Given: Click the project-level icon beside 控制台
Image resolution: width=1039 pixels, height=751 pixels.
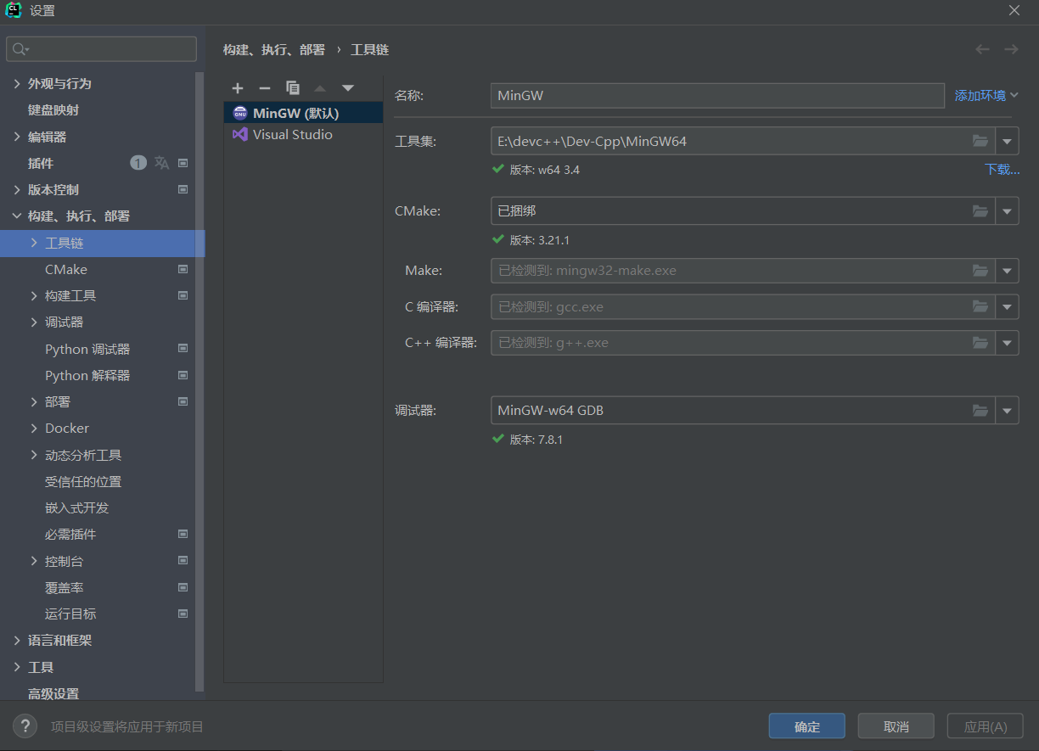Looking at the screenshot, I should [183, 561].
